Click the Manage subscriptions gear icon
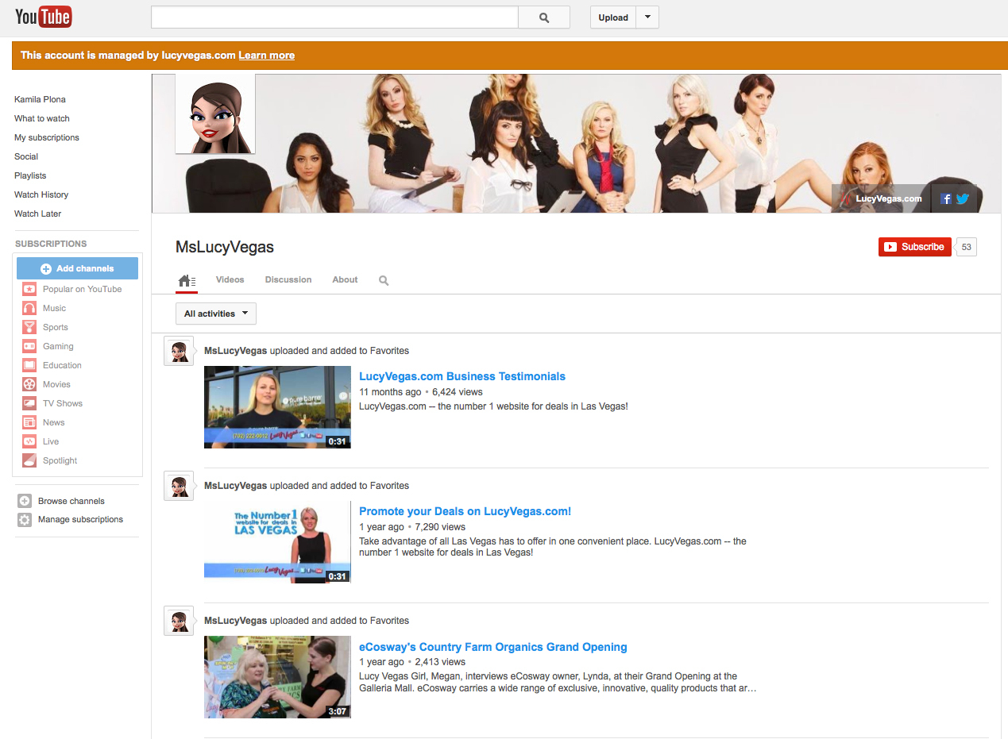1008x739 pixels. tap(25, 520)
